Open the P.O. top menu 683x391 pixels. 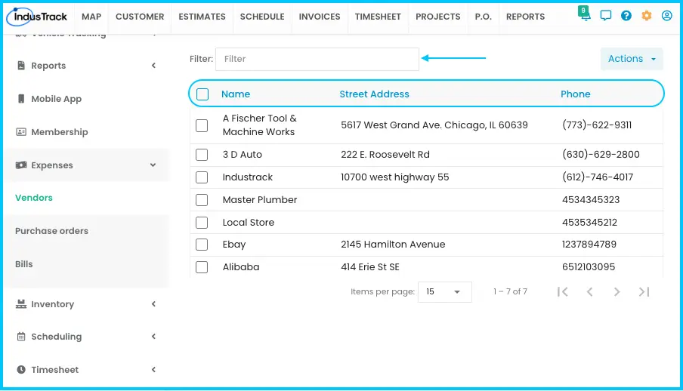pyautogui.click(x=483, y=17)
